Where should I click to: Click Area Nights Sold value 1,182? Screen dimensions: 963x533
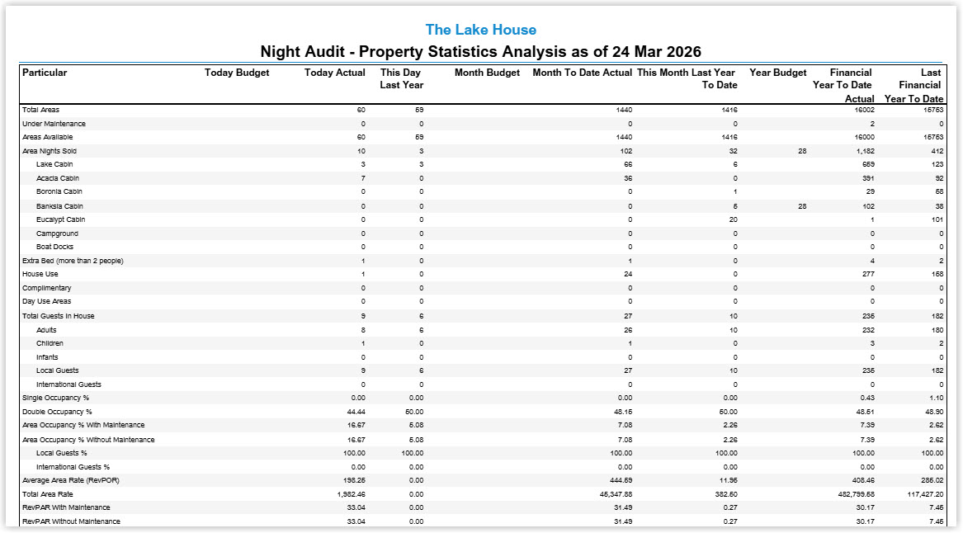(866, 151)
